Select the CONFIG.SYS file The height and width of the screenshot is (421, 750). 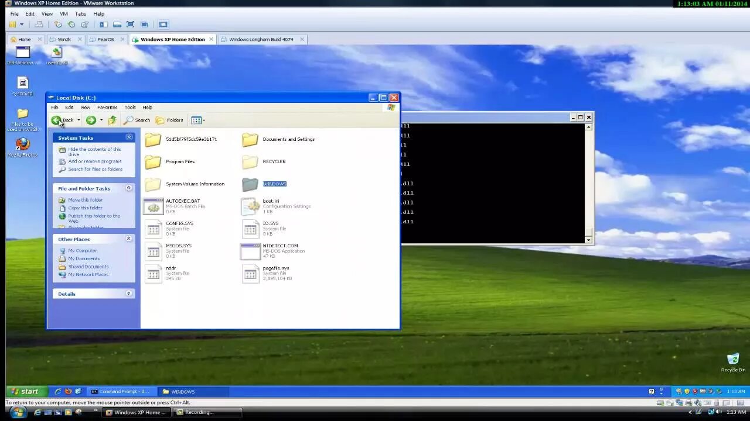point(169,228)
